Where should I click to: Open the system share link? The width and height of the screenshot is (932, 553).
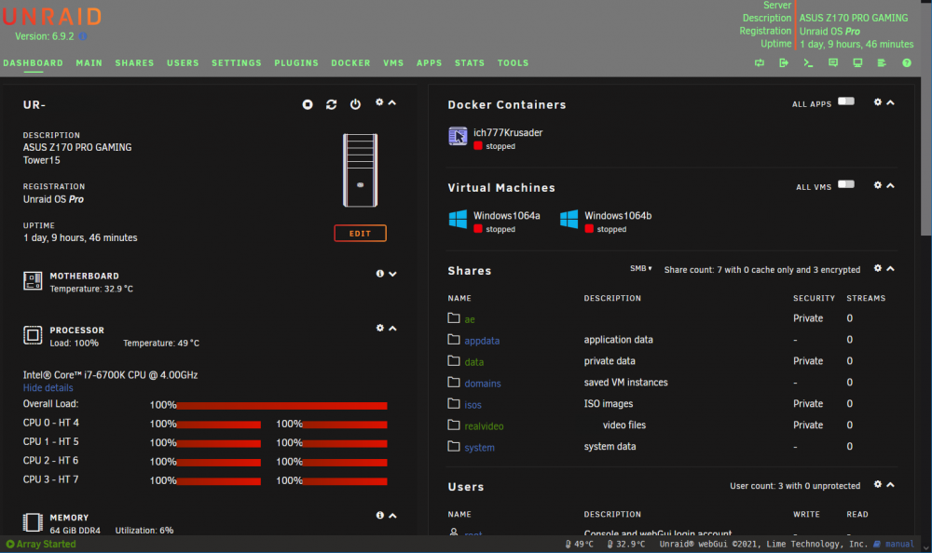479,448
